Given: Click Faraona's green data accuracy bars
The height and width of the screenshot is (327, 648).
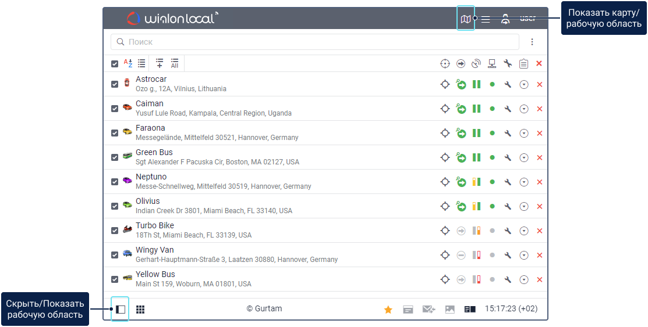Looking at the screenshot, I should (x=476, y=133).
